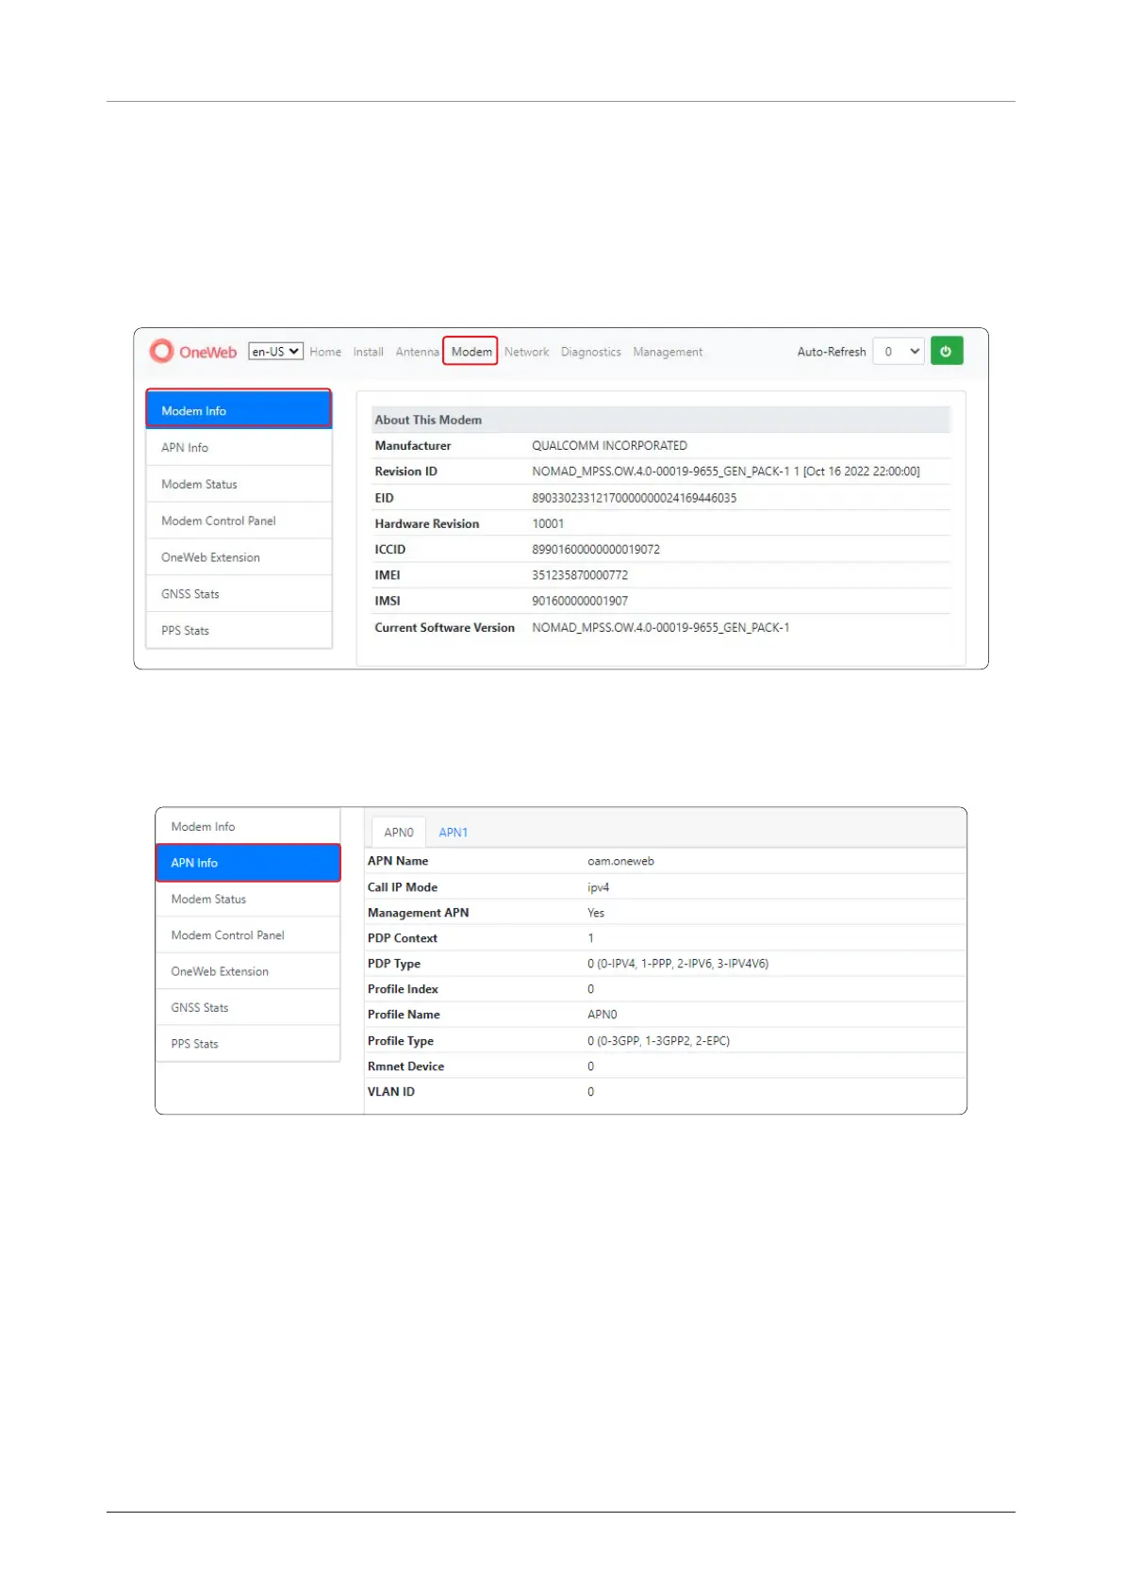Click the APN Name value oam.oneweb
This screenshot has height=1588, width=1123.
pyautogui.click(x=620, y=861)
